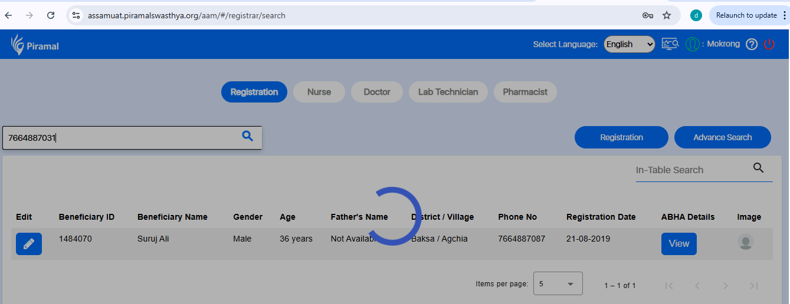This screenshot has width=790, height=304.
Task: Expand the Items per page dropdown
Action: click(558, 284)
